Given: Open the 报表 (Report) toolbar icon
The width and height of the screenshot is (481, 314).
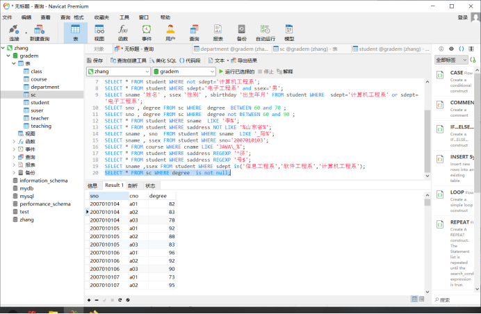Looking at the screenshot, I should pos(218,33).
